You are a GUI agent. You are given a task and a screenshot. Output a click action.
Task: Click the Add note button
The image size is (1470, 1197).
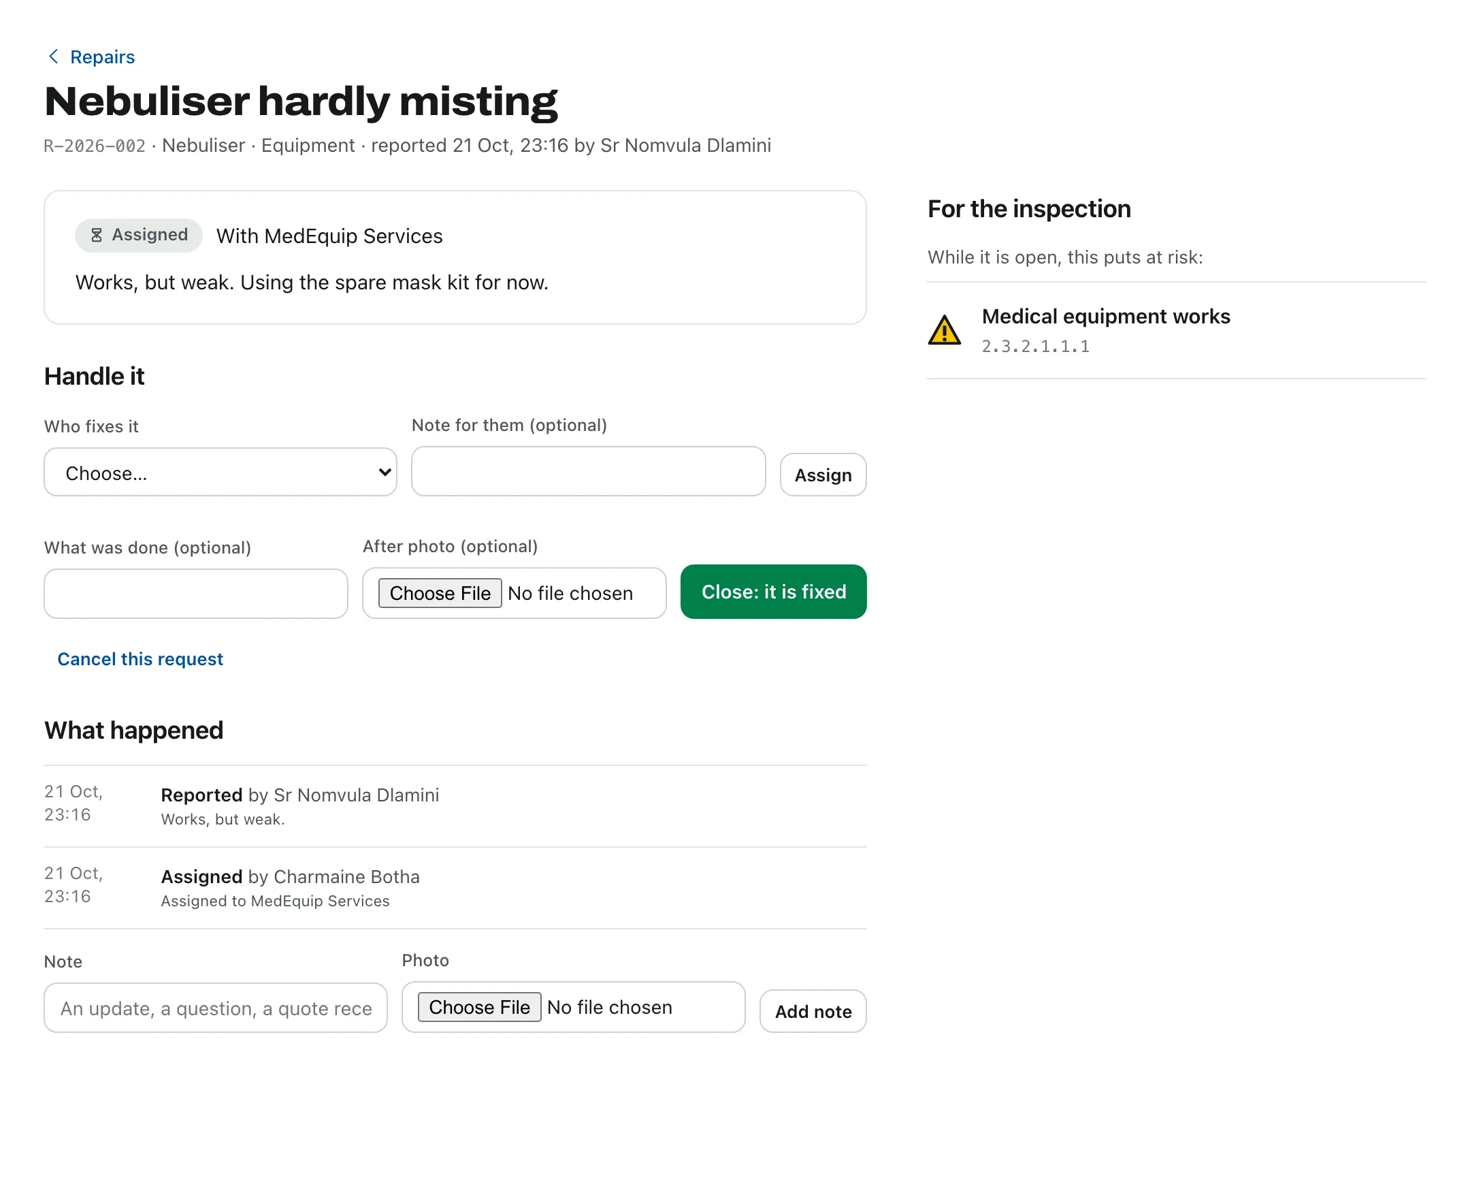click(x=813, y=1011)
